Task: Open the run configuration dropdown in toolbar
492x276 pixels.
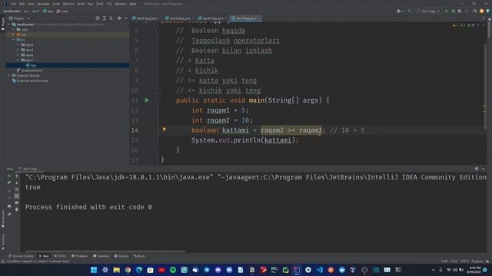Action: coord(429,11)
